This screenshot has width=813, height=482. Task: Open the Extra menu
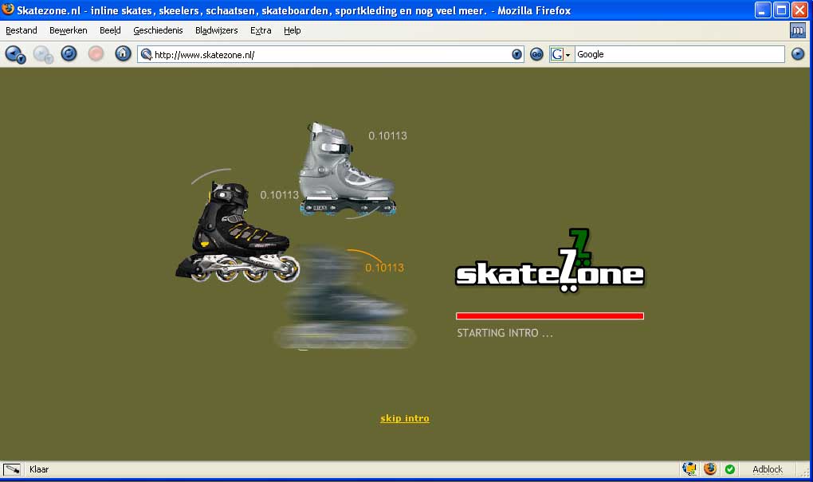click(x=261, y=30)
